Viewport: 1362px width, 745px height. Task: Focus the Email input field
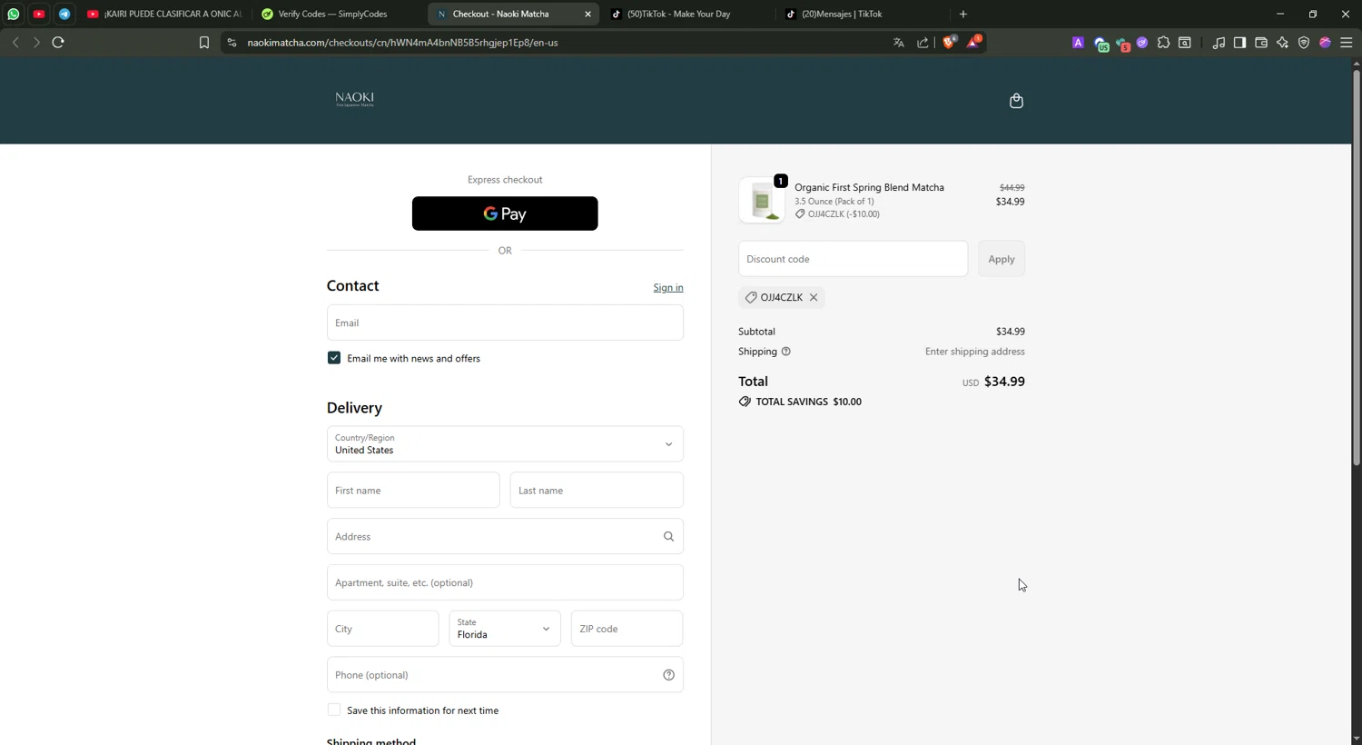tap(505, 323)
